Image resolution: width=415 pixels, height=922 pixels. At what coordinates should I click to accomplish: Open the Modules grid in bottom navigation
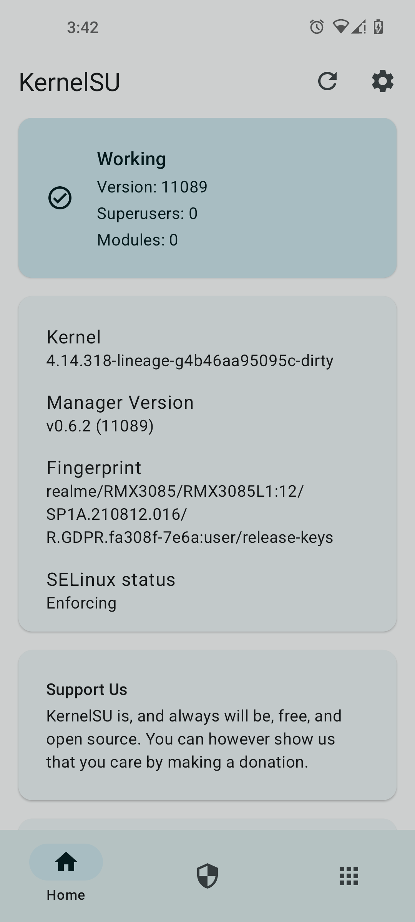click(349, 876)
